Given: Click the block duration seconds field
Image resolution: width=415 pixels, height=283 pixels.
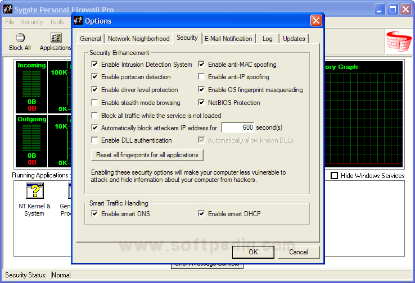Looking at the screenshot, I should point(238,127).
